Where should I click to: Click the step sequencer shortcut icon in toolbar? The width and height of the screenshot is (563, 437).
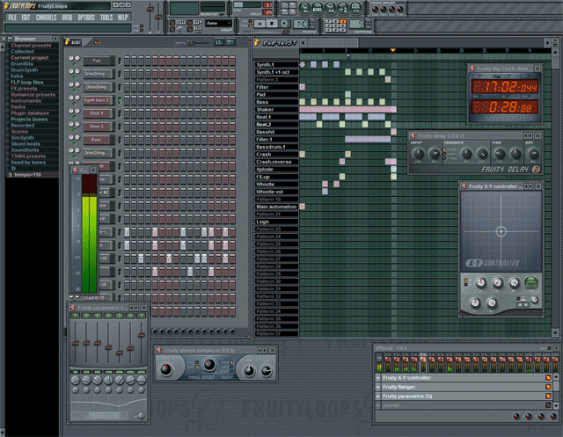(x=318, y=8)
